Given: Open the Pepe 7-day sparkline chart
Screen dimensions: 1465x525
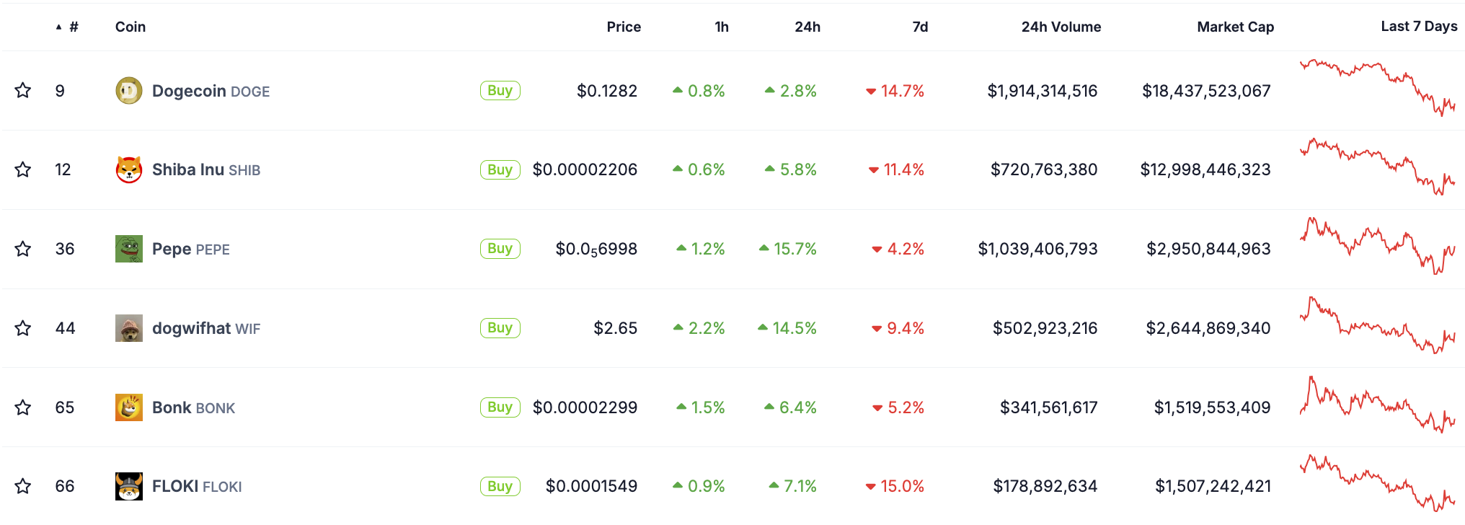Looking at the screenshot, I should [1378, 246].
